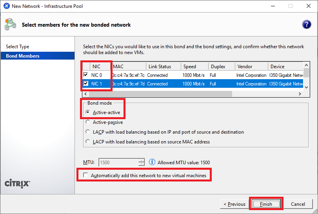
Task: Open the Bond Members wizard step
Action: pyautogui.click(x=23, y=56)
